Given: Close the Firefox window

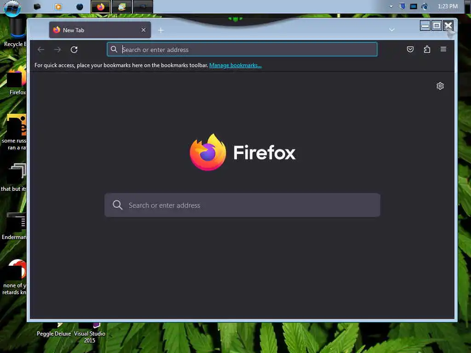Looking at the screenshot, I should [x=448, y=26].
